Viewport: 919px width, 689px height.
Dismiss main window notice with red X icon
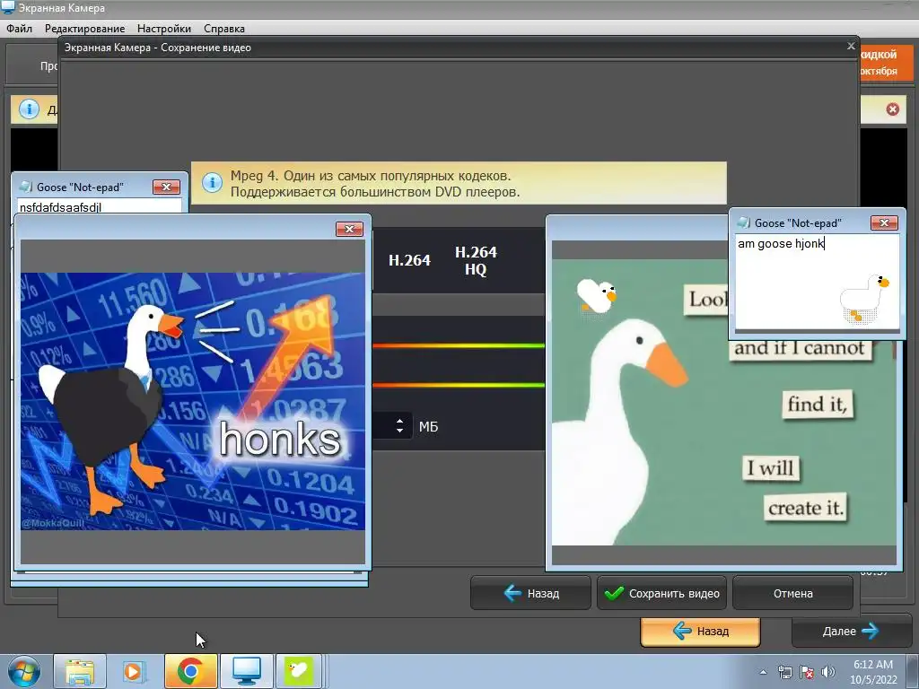(893, 109)
